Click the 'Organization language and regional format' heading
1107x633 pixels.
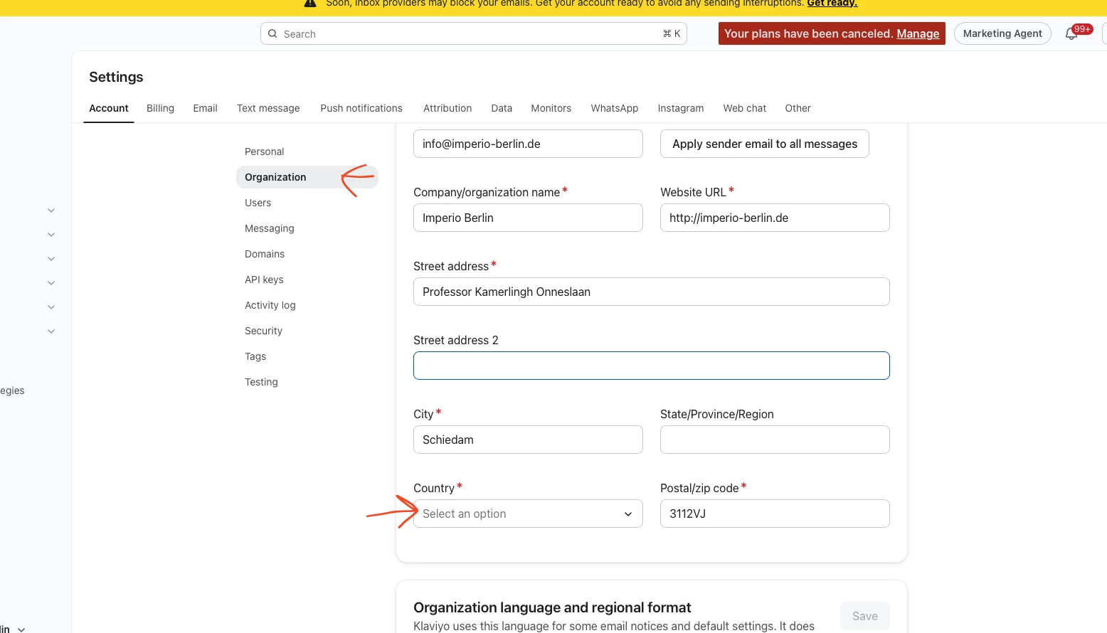coord(552,607)
